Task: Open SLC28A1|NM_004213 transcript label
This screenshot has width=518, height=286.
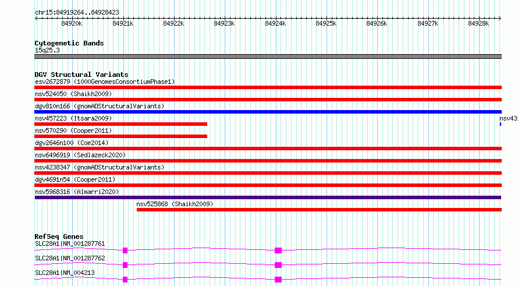Action: point(65,273)
